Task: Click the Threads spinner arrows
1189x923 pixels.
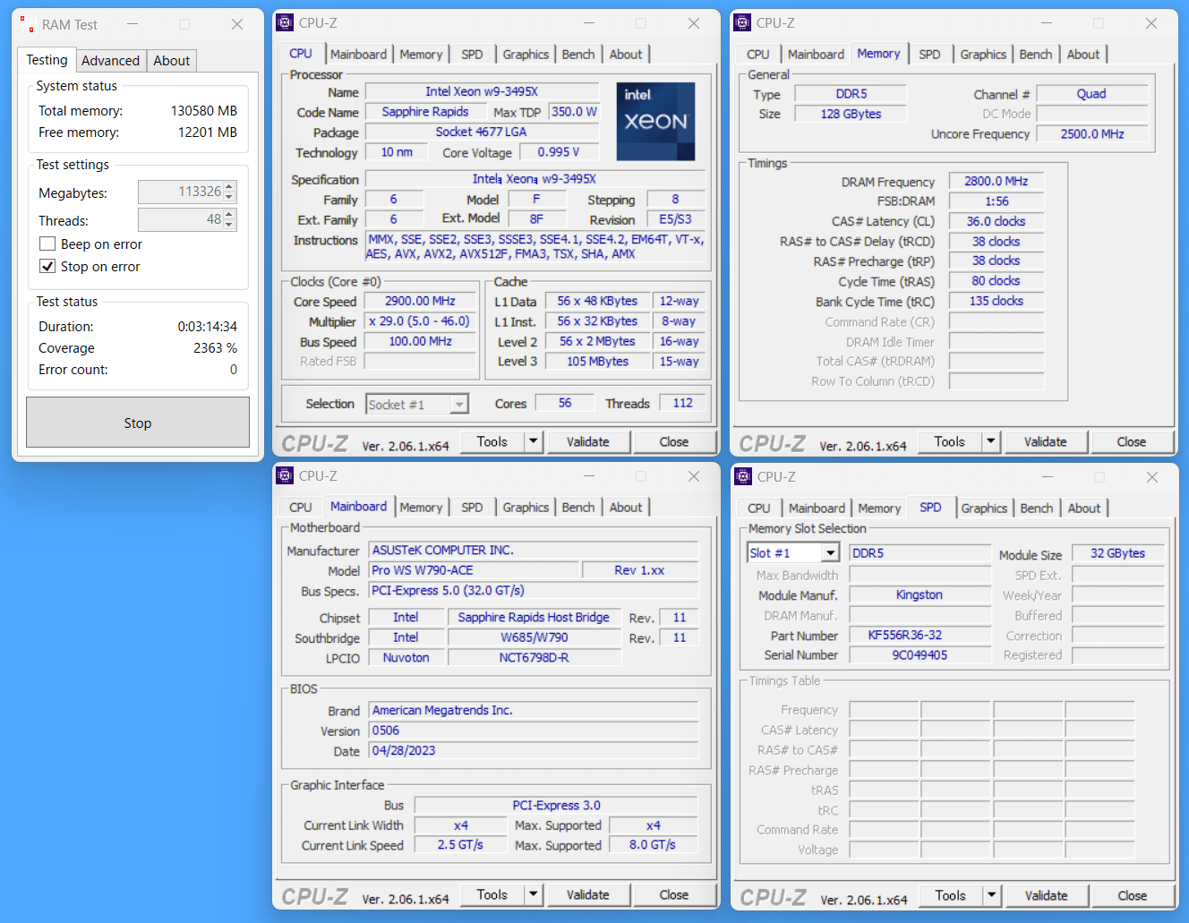Action: 230,219
